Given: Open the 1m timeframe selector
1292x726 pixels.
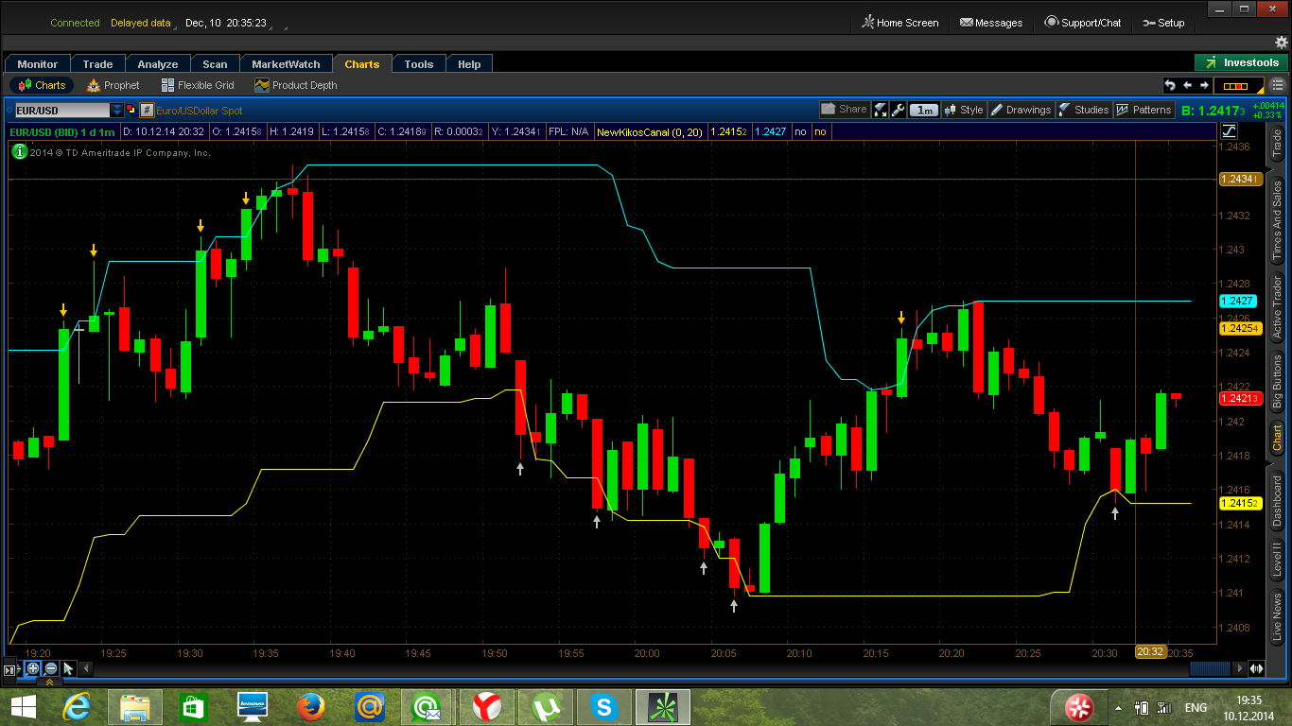Looking at the screenshot, I should [923, 110].
